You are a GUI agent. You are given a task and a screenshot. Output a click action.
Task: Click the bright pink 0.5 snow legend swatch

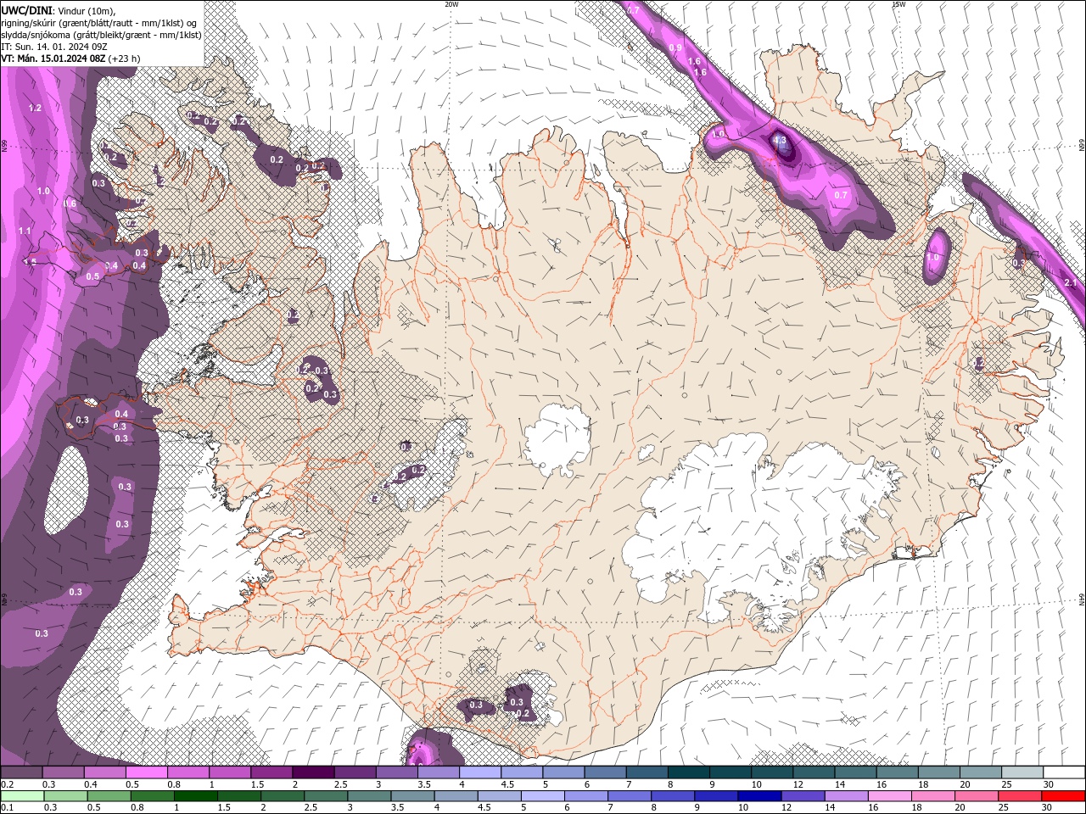click(x=146, y=772)
